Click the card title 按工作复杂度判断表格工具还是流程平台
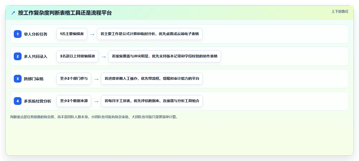 65,13
